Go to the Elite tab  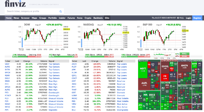(x=107, y=18)
